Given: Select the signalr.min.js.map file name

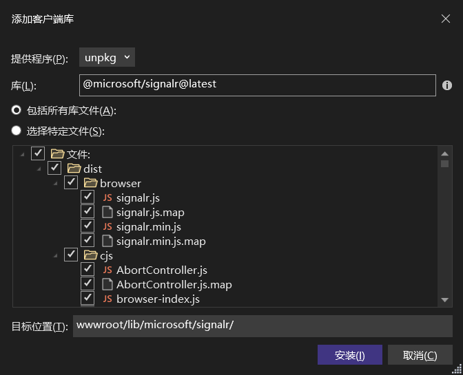Looking at the screenshot, I should (161, 241).
